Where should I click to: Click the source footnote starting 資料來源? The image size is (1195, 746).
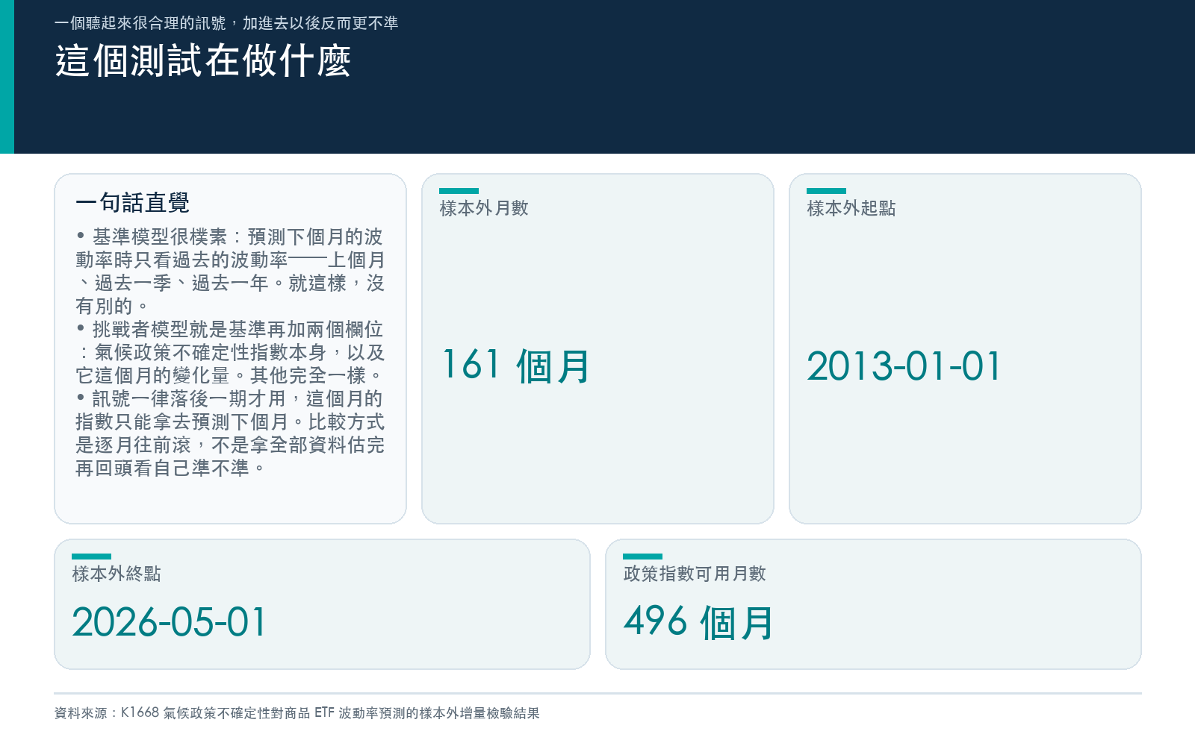(x=297, y=713)
